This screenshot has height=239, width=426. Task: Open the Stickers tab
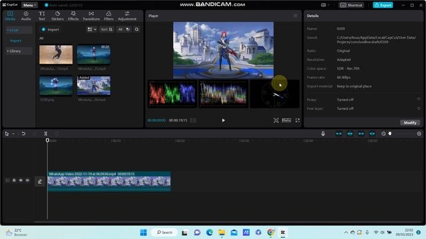point(57,16)
